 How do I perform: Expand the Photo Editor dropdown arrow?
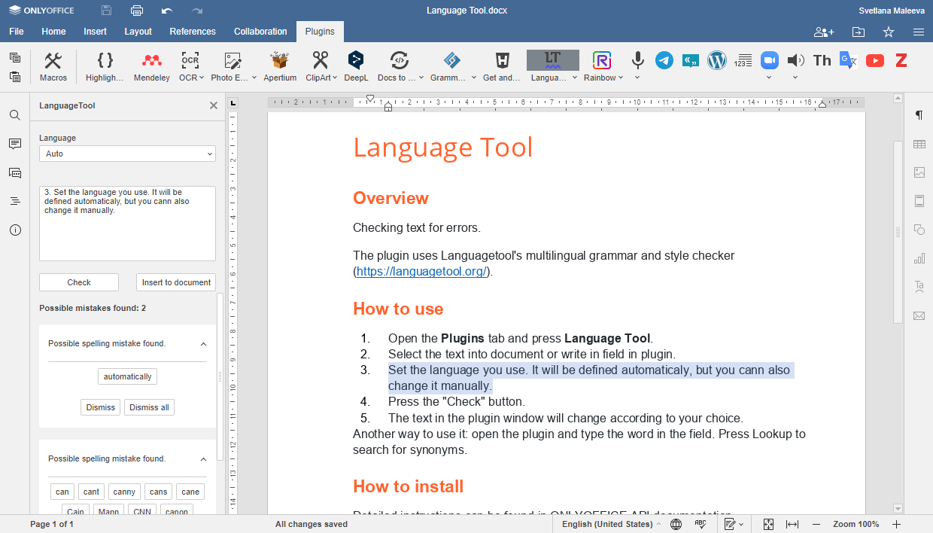(x=254, y=78)
